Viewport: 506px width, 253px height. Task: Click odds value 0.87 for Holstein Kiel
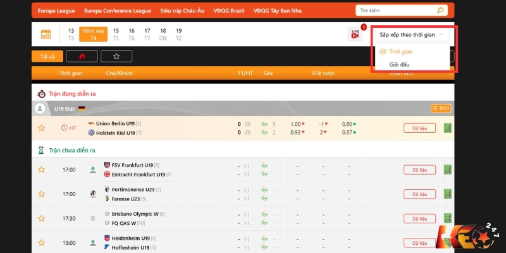click(347, 132)
